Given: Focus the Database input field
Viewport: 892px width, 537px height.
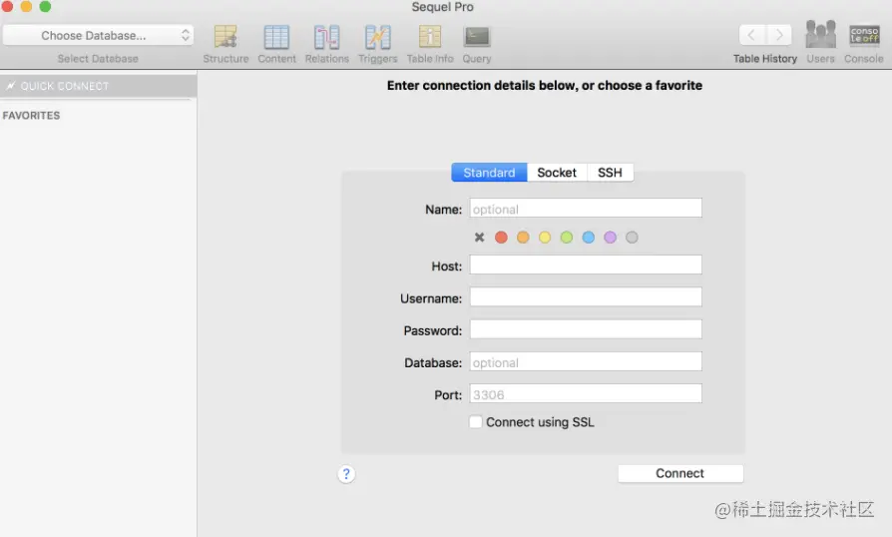Looking at the screenshot, I should click(x=586, y=361).
